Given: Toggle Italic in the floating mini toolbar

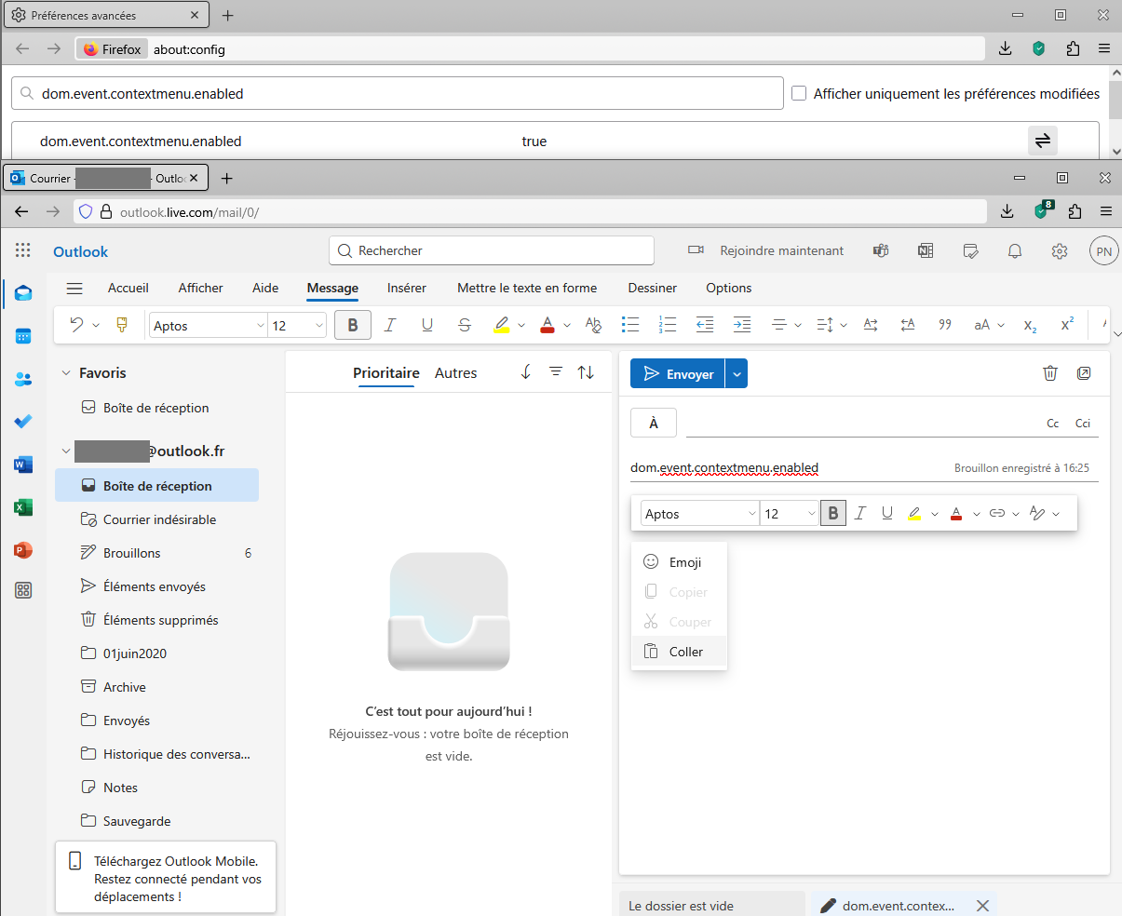Looking at the screenshot, I should 860,513.
